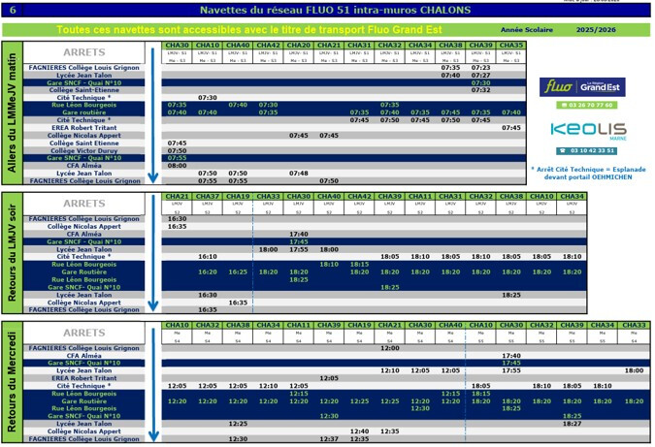Viewport: 655px width, 447px height.
Task: Click ARRETS header of the morning table
Action: tap(84, 52)
